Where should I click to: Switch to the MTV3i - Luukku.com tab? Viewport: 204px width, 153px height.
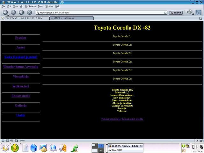pos(71,18)
